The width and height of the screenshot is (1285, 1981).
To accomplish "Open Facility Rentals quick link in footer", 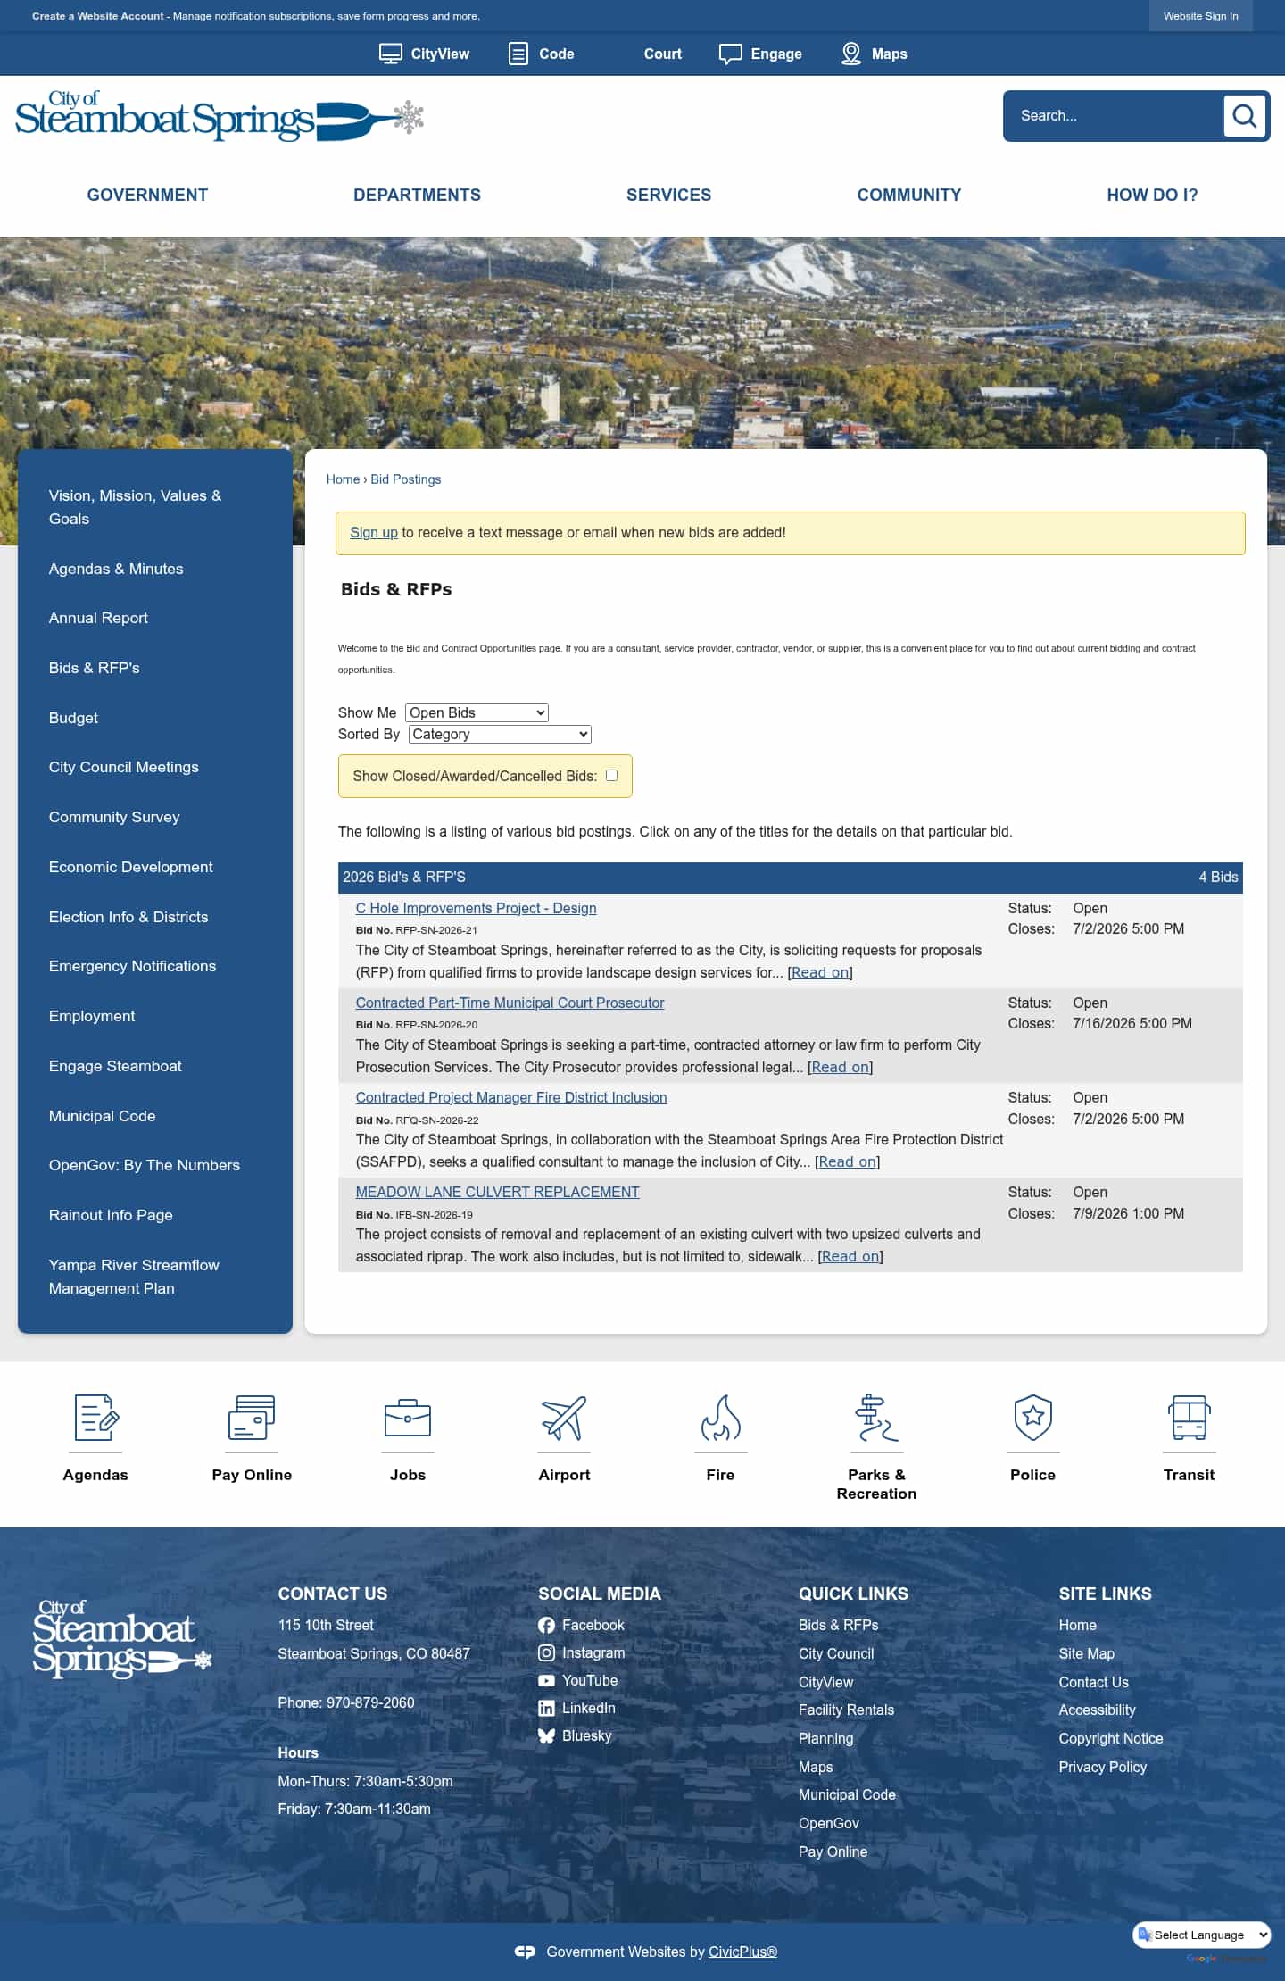I will click(x=846, y=1710).
